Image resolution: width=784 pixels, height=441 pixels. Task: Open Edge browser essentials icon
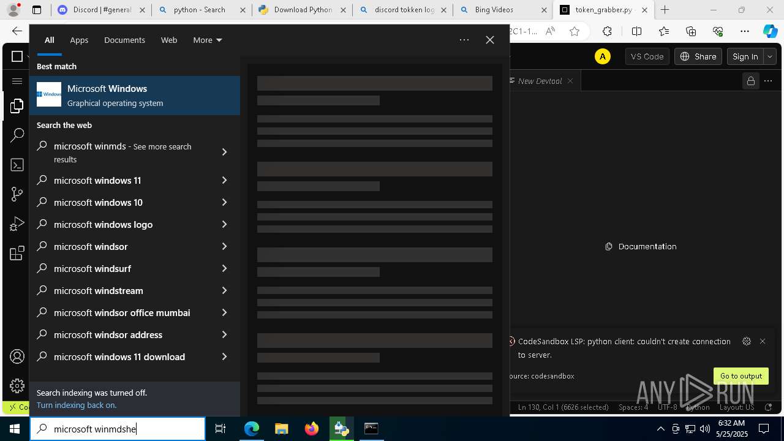pos(718,31)
